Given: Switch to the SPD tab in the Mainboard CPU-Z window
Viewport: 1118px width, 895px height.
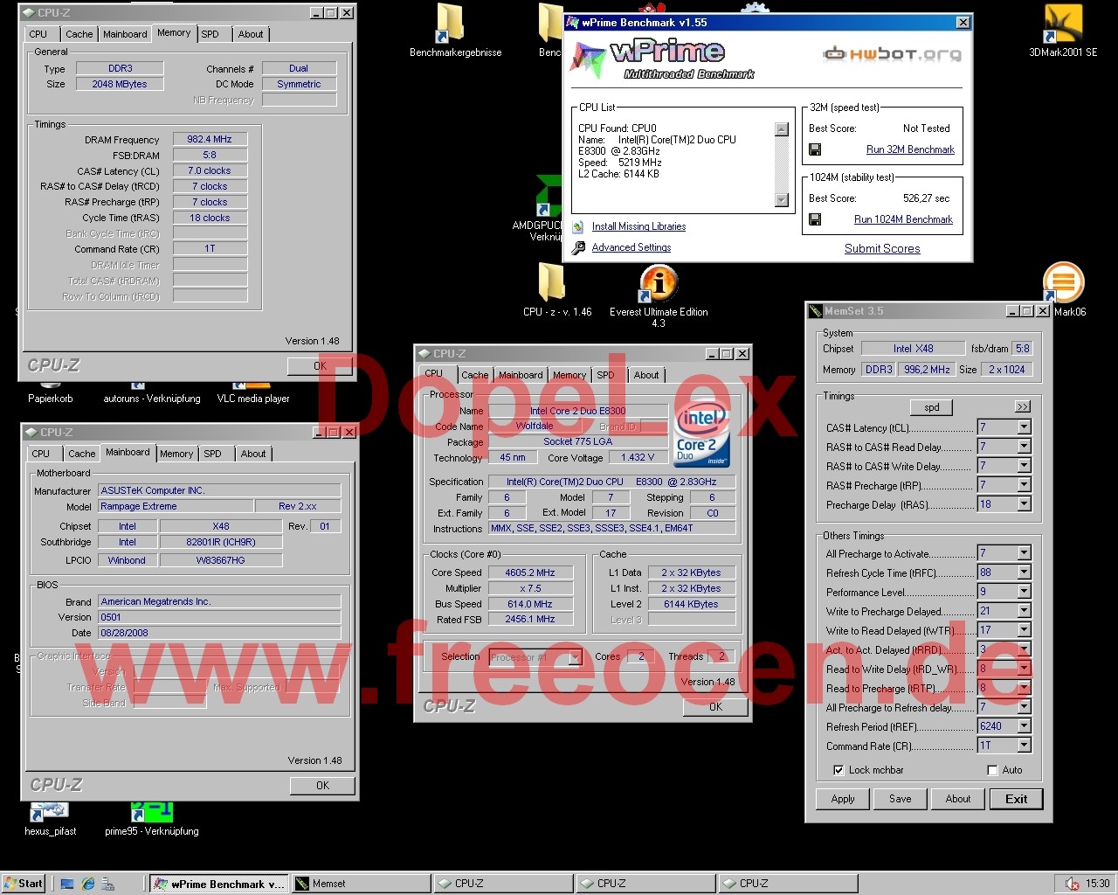Looking at the screenshot, I should coord(212,454).
